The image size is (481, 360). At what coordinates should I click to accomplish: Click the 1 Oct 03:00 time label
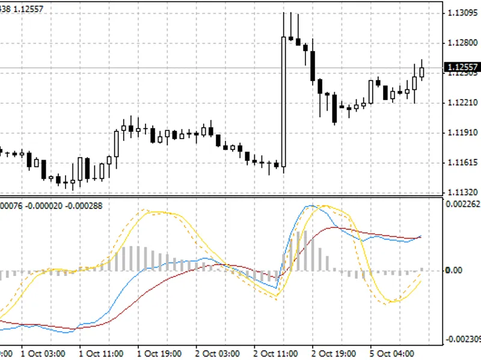(x=43, y=353)
